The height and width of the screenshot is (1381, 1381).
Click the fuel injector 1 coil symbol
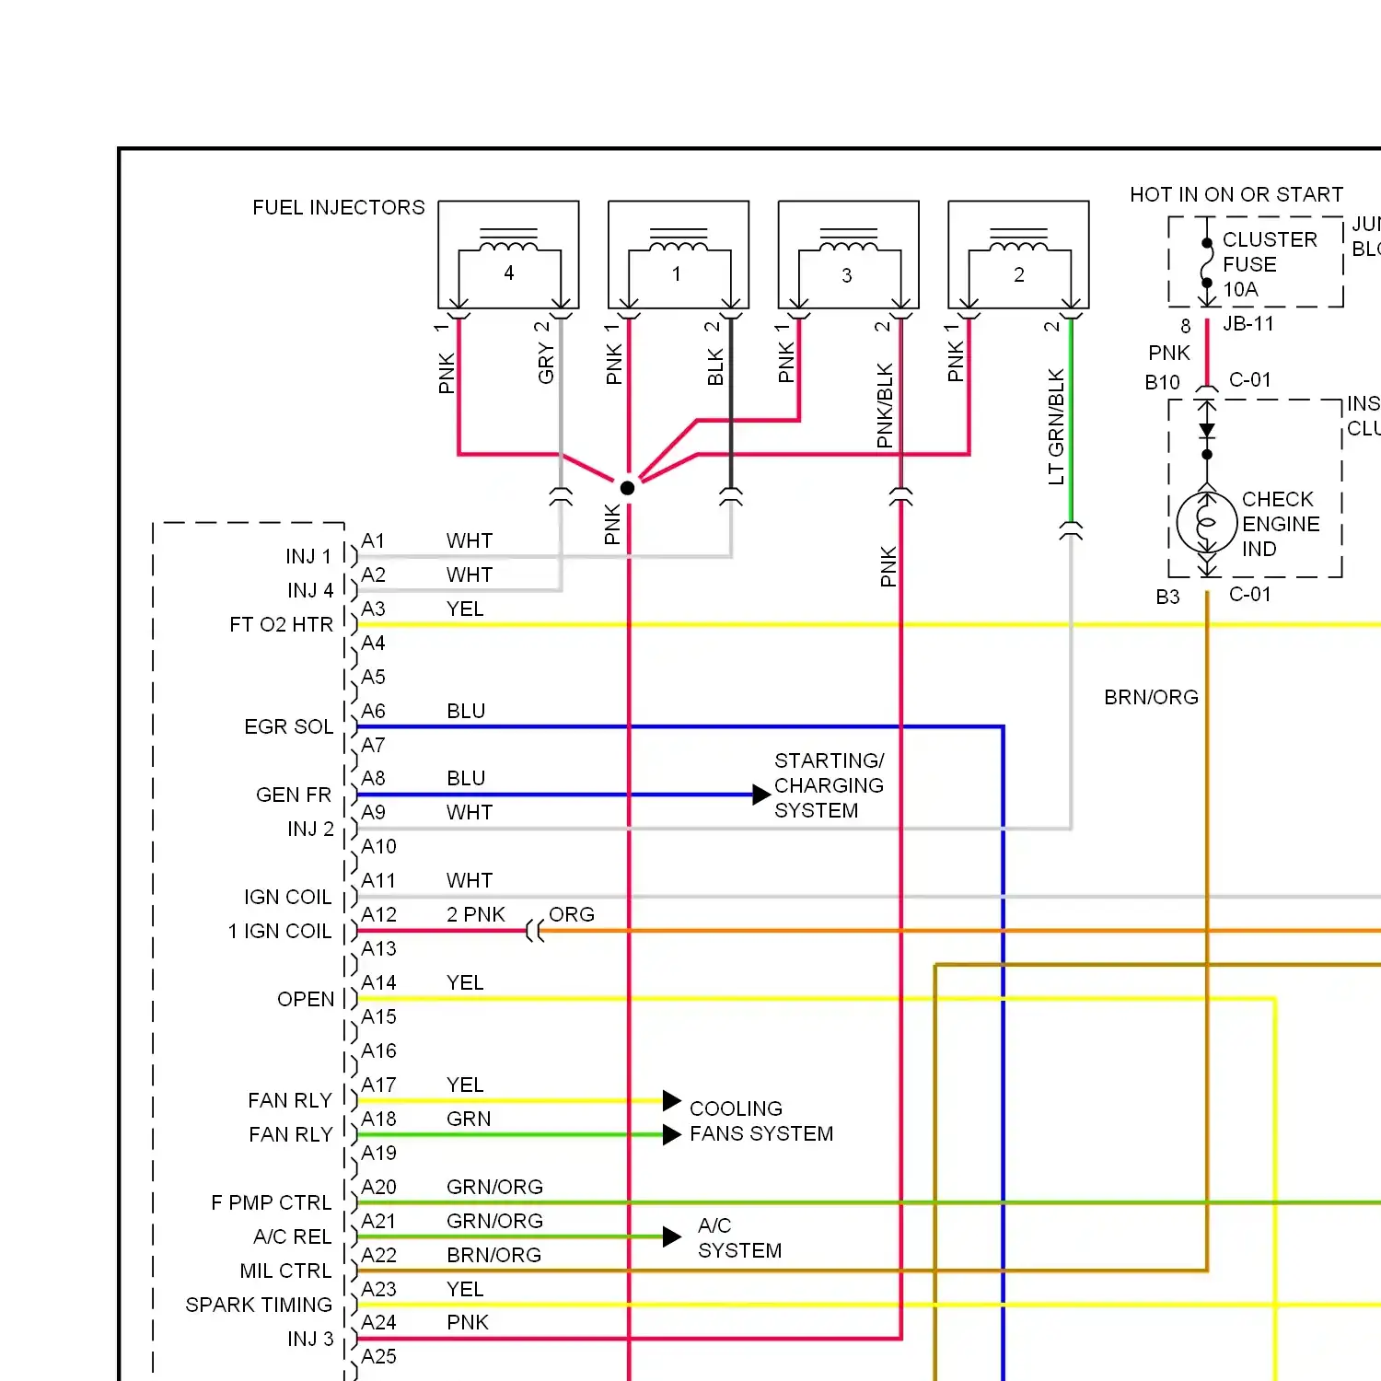coord(679,241)
